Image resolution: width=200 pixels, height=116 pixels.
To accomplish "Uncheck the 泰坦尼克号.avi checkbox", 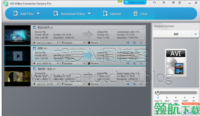I will (34, 27).
